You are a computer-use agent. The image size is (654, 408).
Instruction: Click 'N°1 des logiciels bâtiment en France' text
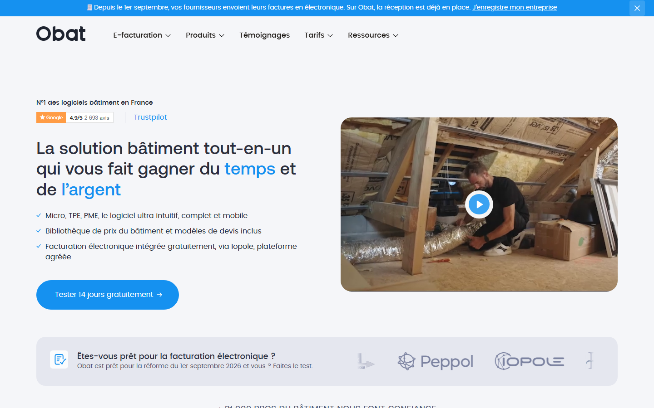click(94, 102)
